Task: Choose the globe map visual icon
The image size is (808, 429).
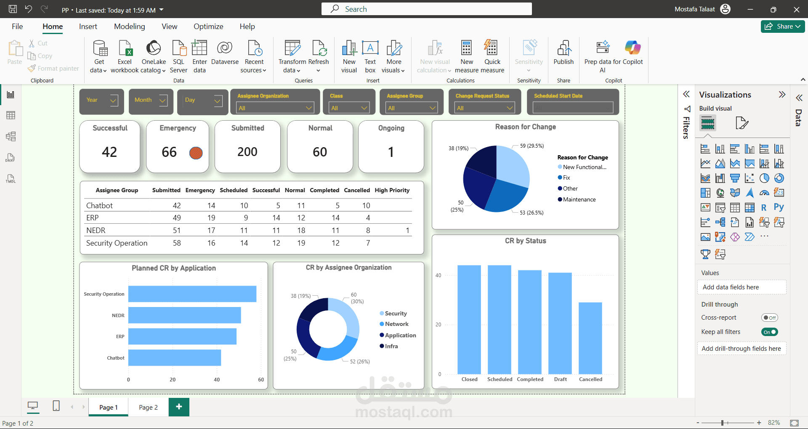Action: pos(720,193)
